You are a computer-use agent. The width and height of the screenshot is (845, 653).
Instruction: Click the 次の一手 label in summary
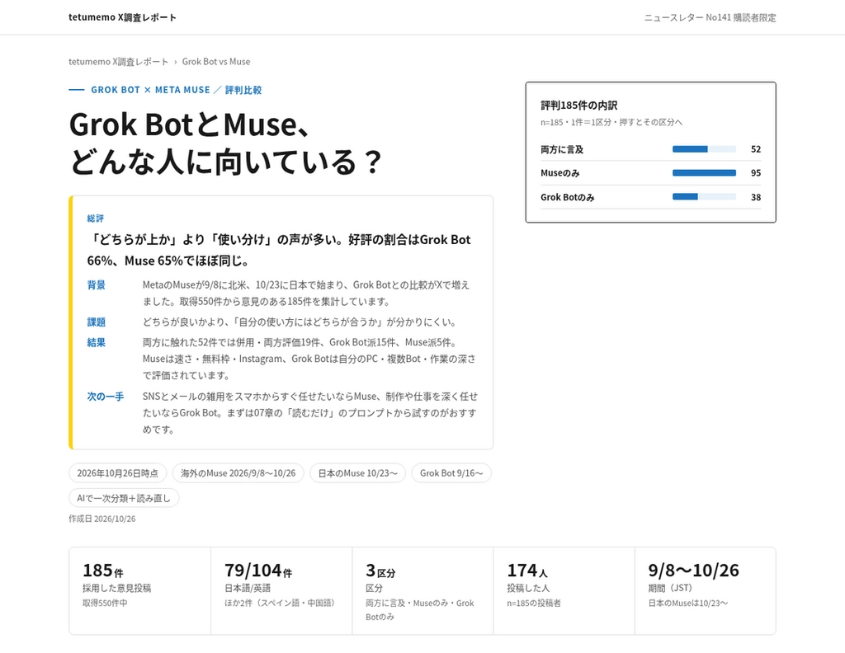[106, 397]
